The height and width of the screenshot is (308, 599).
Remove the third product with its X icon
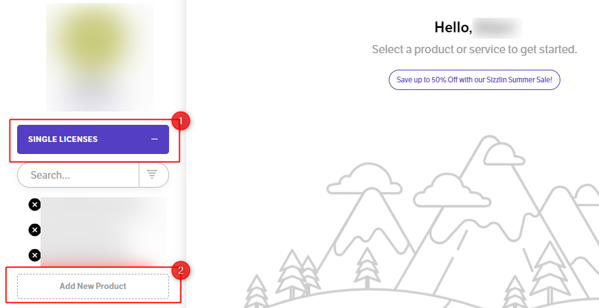click(35, 255)
